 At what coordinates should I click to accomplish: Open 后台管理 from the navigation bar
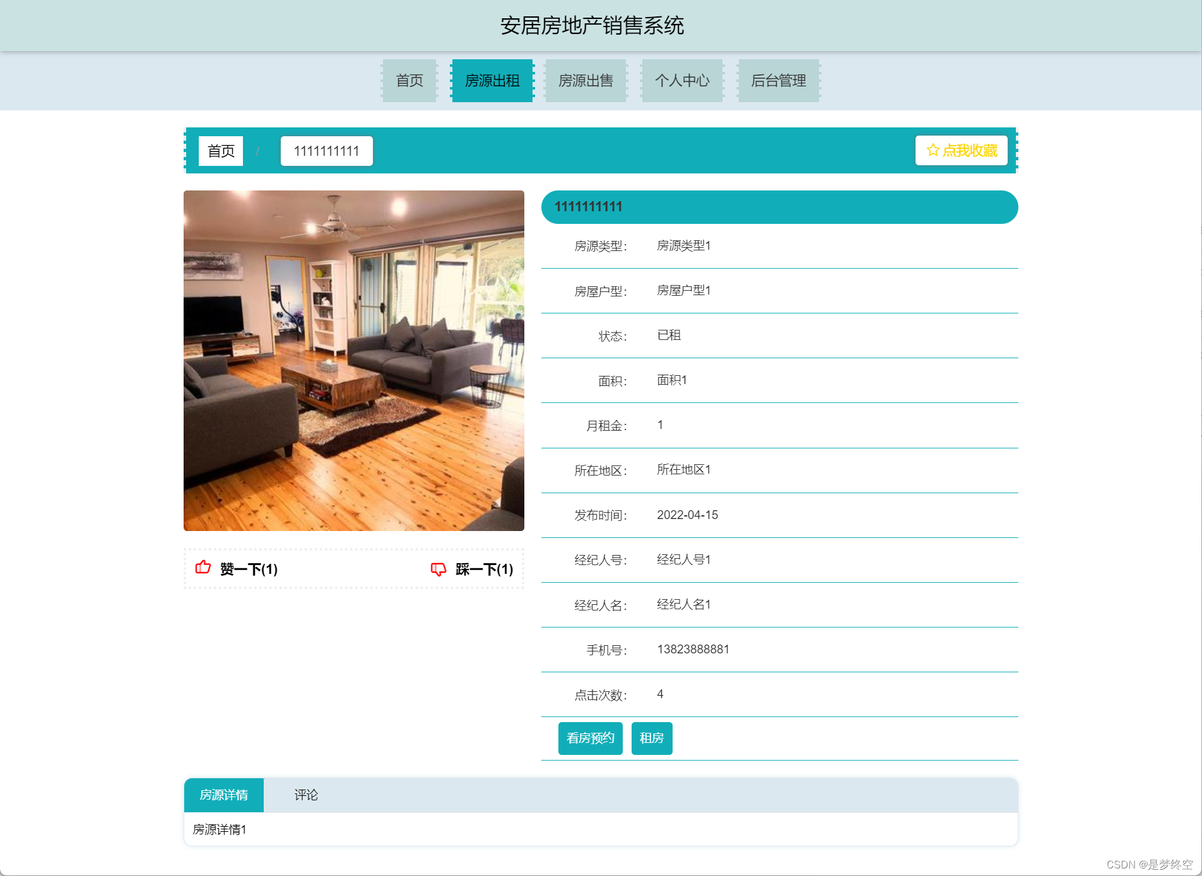point(779,81)
